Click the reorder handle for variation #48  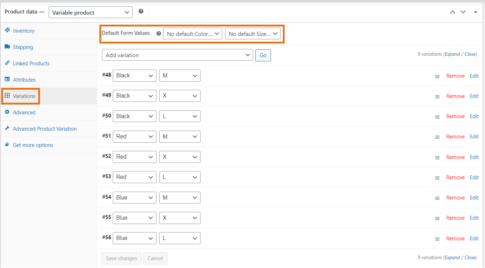coord(437,76)
